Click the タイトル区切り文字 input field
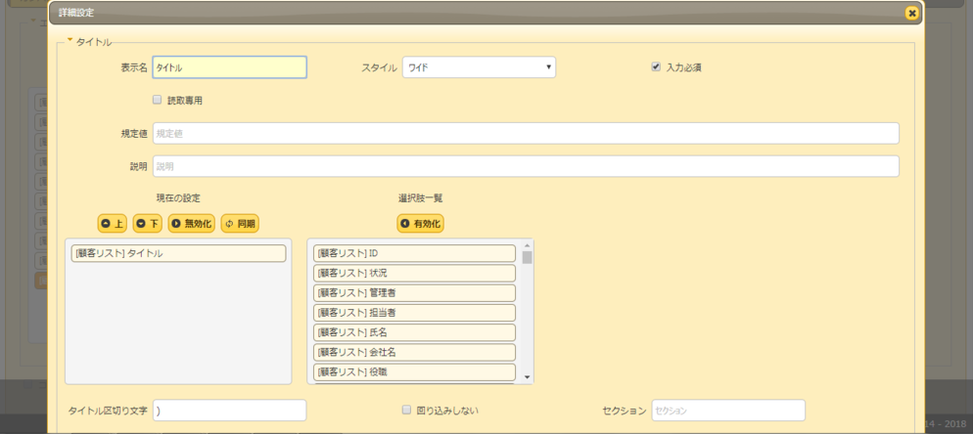Screen dimensions: 973x434 [x=230, y=411]
